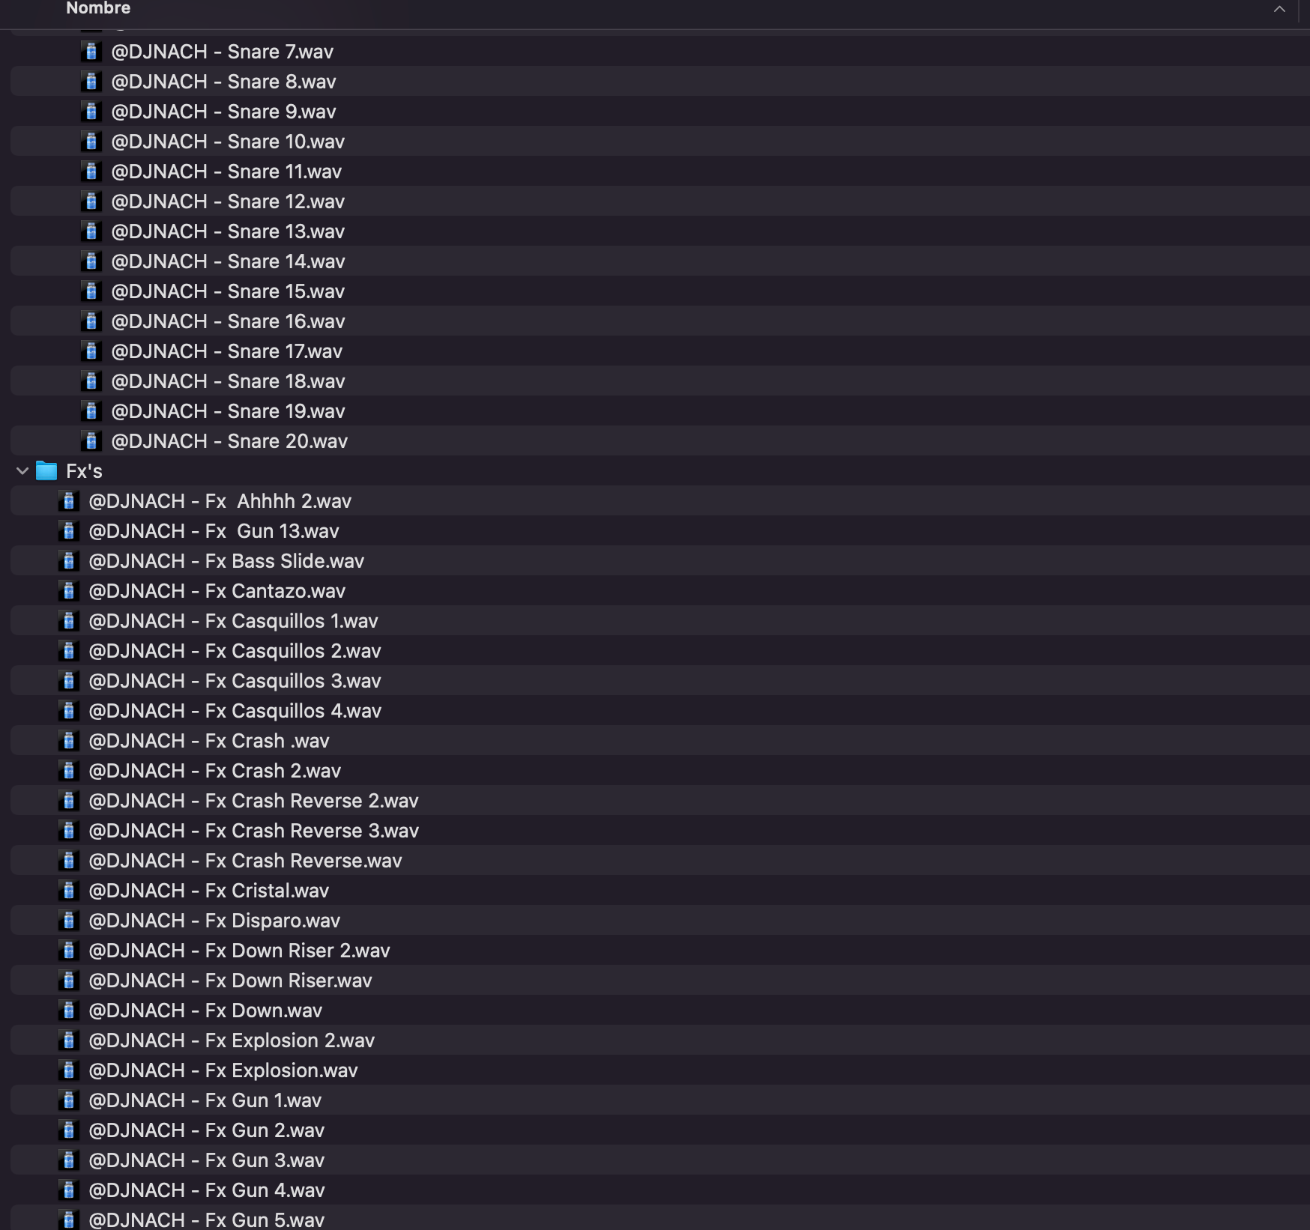This screenshot has width=1310, height=1230.
Task: Select Fx Casquillos 3.wav file
Action: coord(235,681)
